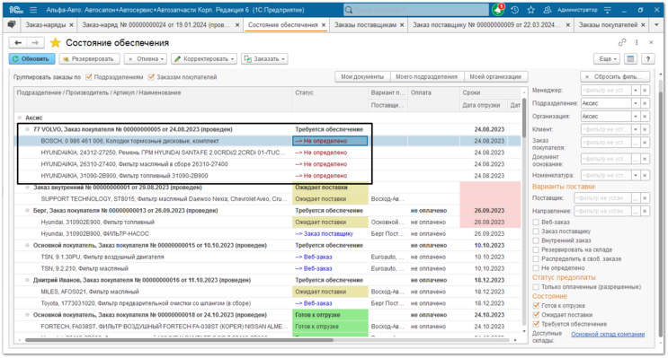Expand the Организация filter dropdown

[636, 116]
